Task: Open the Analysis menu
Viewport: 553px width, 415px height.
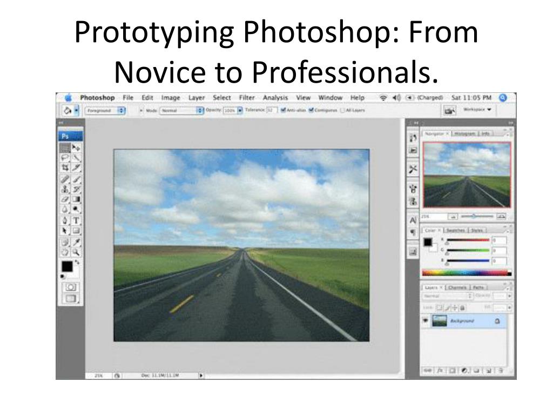Action: tap(275, 98)
